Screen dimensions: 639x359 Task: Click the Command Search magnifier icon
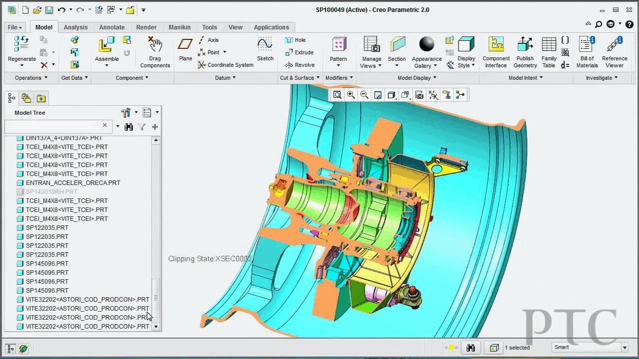(599, 24)
